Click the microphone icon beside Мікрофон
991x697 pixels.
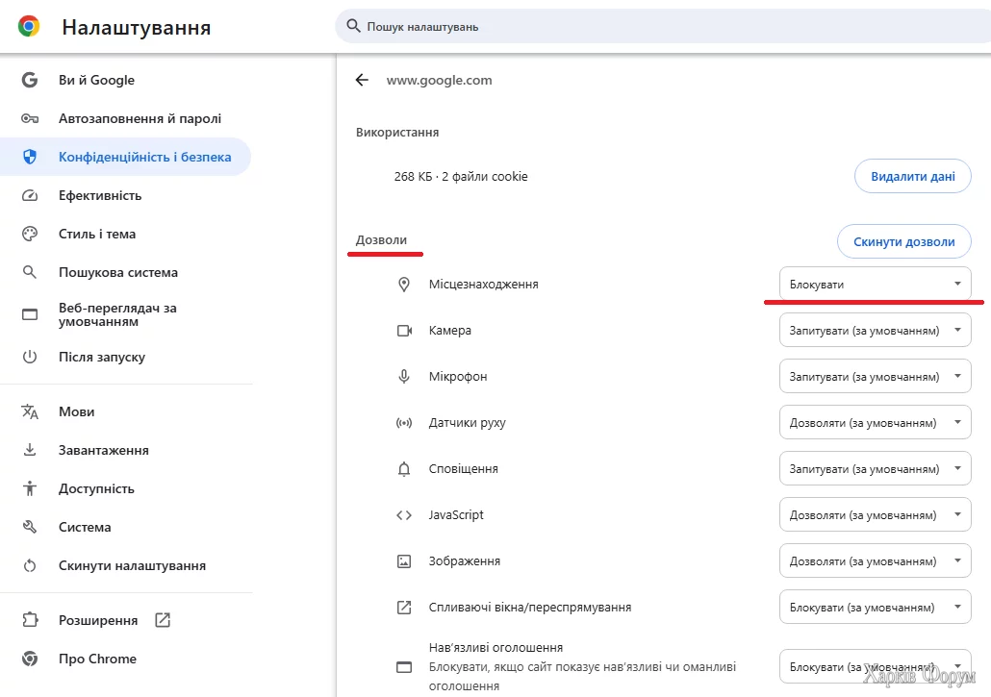404,376
